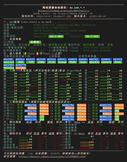
Task: Select the AS3320 DTAG badge
Action: tap(41, 61)
